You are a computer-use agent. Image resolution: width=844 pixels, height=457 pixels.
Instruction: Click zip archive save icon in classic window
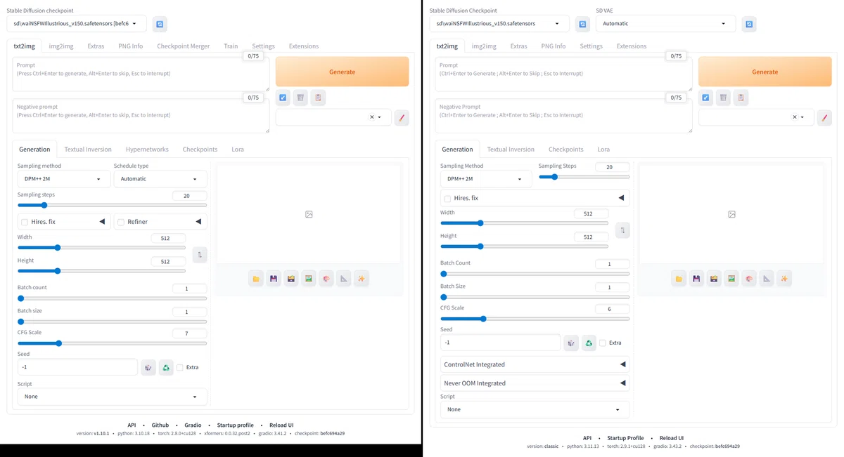click(x=714, y=279)
